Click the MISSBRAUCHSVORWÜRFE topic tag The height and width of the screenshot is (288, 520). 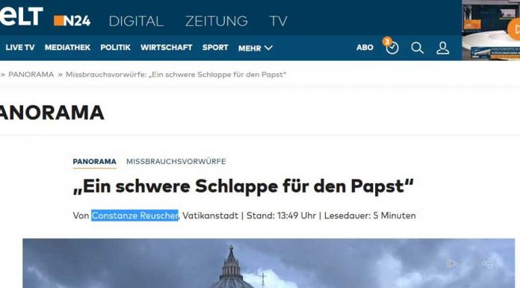(x=176, y=162)
